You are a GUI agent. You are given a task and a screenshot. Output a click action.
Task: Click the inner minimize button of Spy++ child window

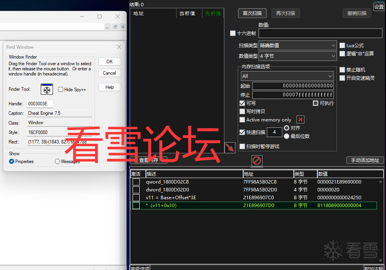pyautogui.click(x=107, y=27)
